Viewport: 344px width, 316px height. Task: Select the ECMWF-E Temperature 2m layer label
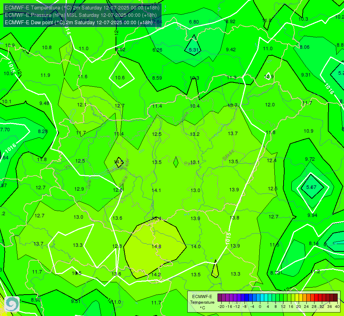point(82,8)
